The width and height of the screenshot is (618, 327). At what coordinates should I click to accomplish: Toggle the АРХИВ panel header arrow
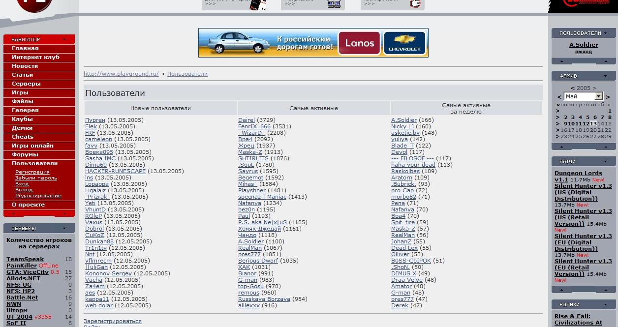click(606, 76)
